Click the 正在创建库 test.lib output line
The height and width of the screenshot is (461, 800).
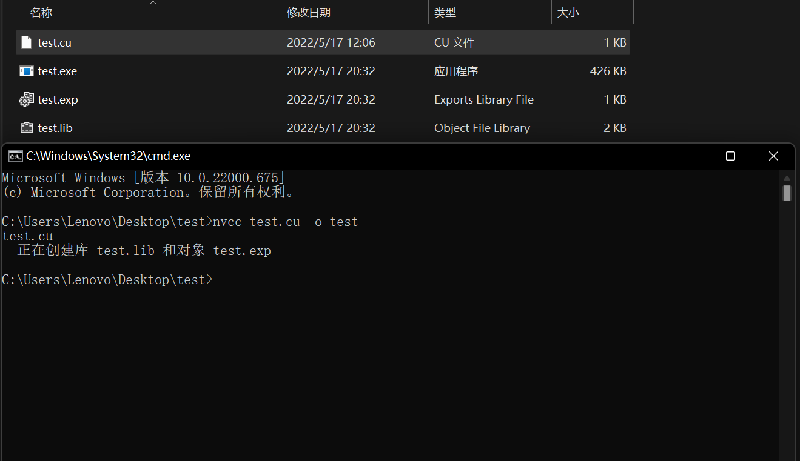tap(144, 251)
